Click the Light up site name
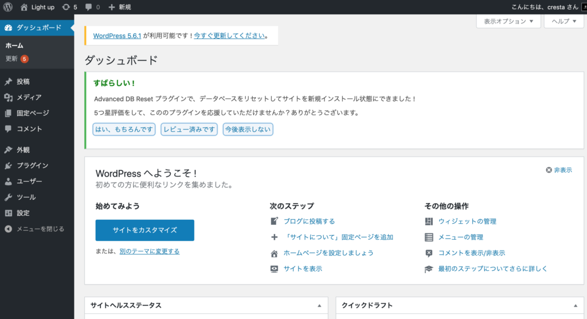The image size is (587, 319). point(42,7)
